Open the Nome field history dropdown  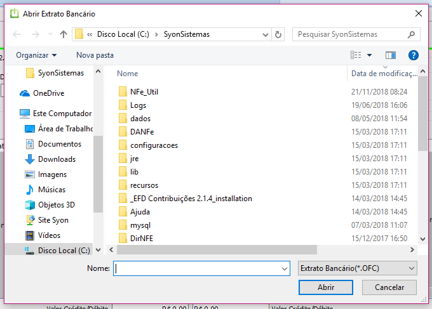[284, 268]
